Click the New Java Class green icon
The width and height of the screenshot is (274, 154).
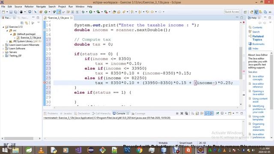[46, 12]
